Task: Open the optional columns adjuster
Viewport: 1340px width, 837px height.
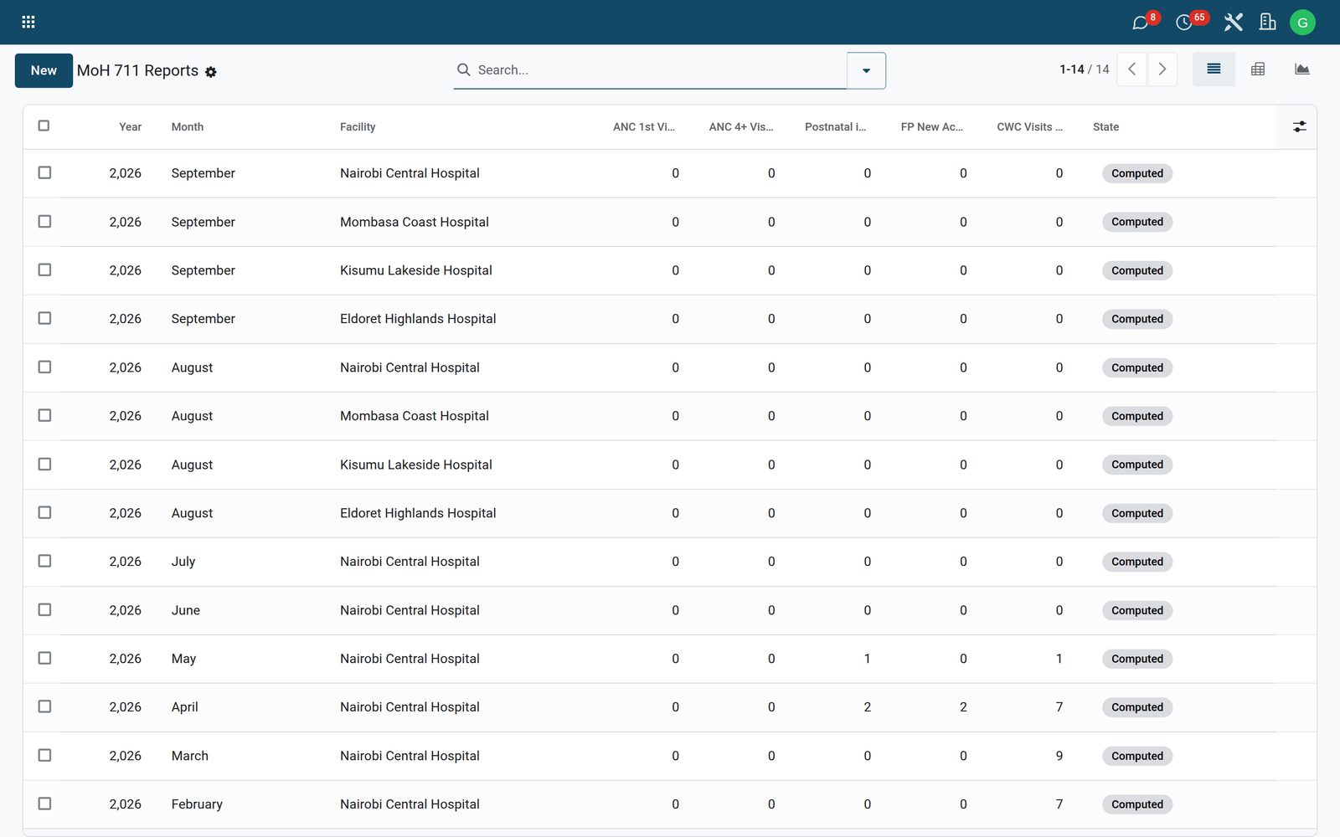Action: coord(1299,126)
